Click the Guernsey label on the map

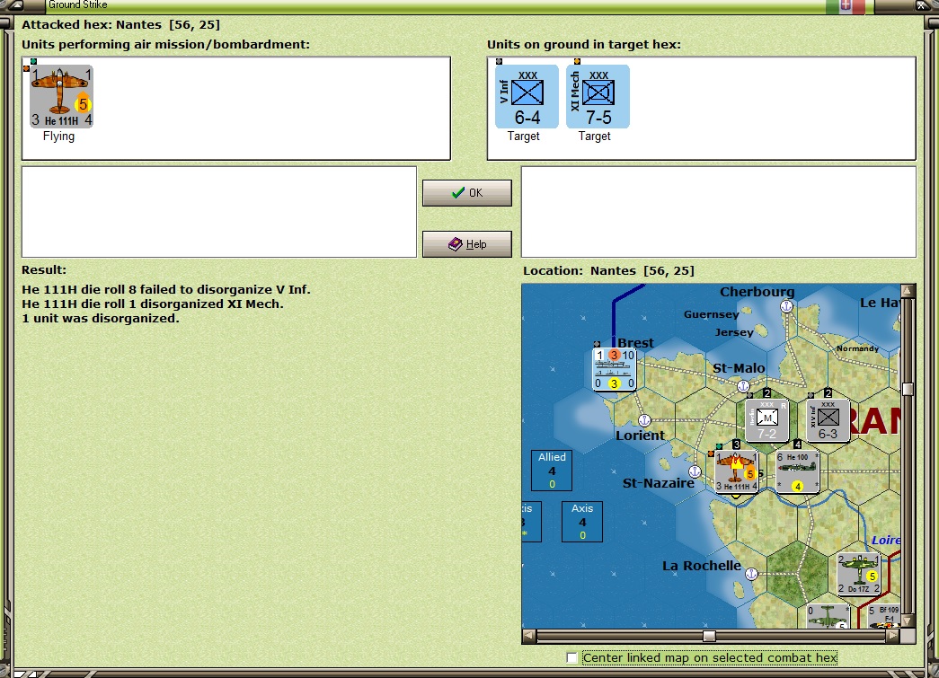pos(712,314)
